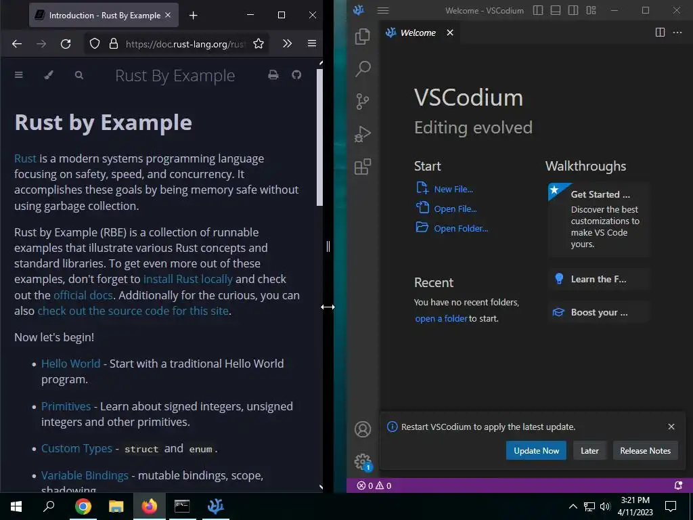Open the Primitives chapter link

(x=66, y=406)
